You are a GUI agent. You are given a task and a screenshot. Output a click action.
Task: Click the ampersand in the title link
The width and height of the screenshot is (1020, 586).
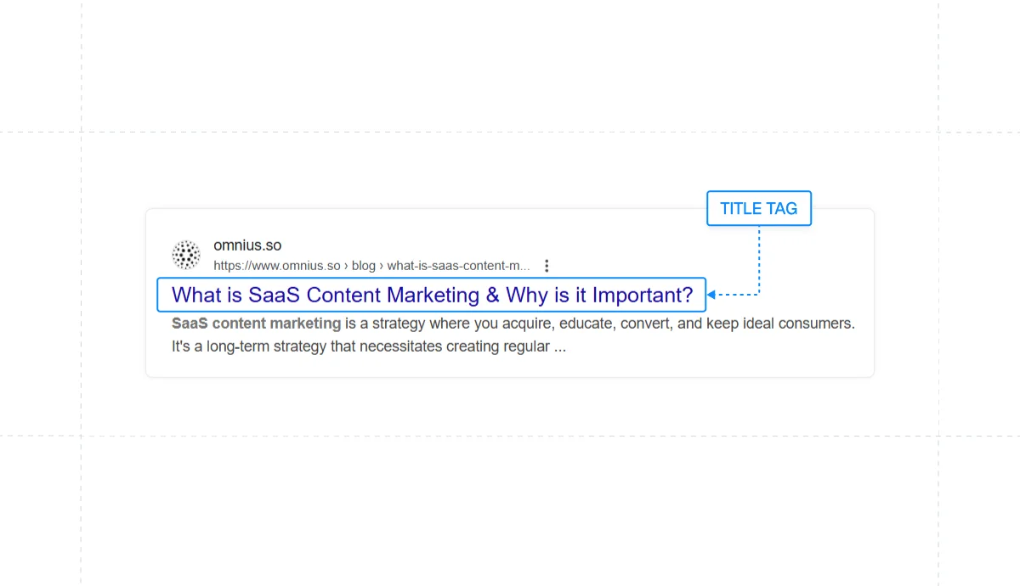click(492, 296)
